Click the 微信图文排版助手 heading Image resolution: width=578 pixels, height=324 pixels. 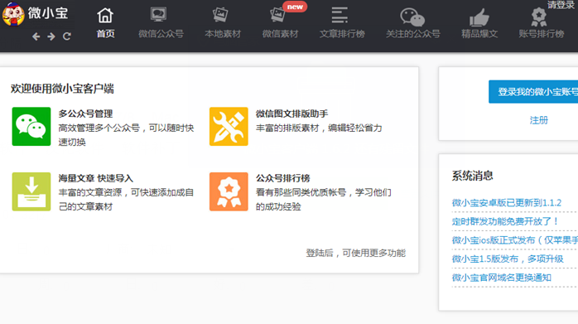coord(292,114)
